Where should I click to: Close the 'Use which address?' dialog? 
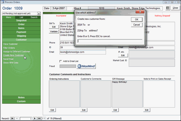tap(140, 13)
